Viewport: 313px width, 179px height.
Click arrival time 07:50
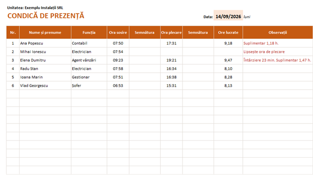click(x=118, y=43)
